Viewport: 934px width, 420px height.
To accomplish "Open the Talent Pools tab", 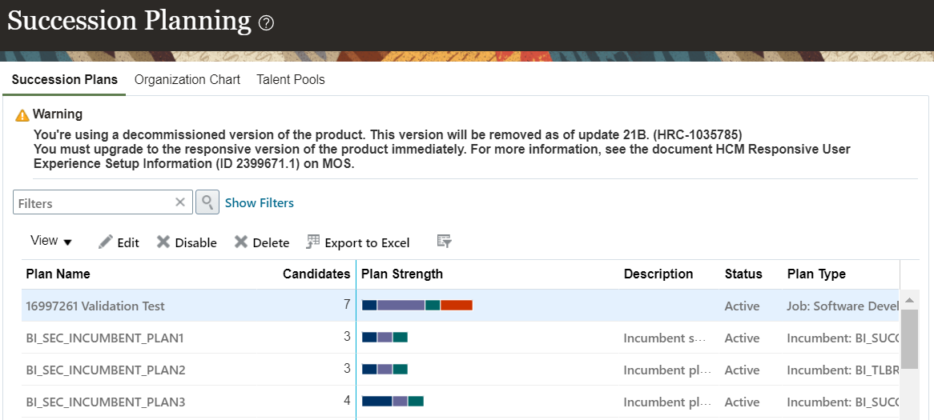I will click(x=291, y=80).
